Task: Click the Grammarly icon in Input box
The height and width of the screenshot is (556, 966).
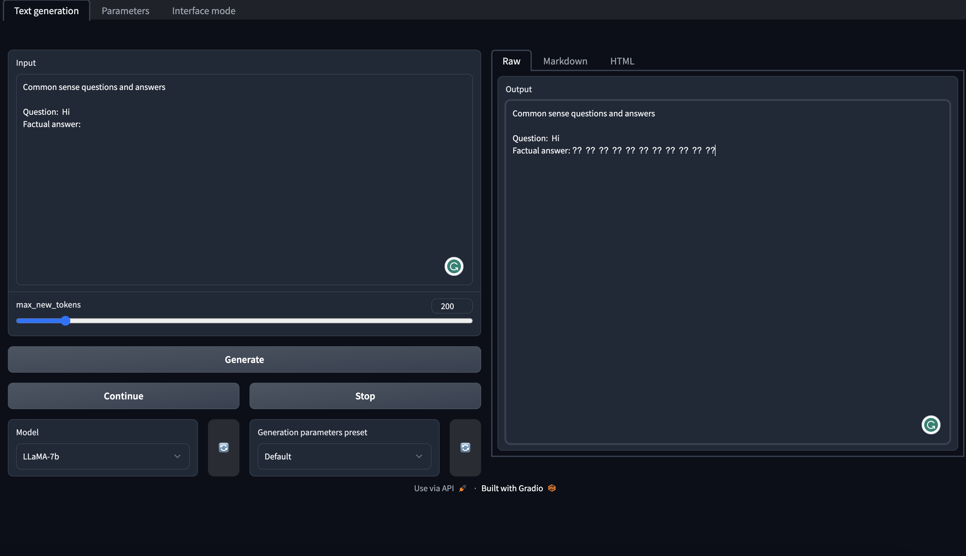Action: [x=454, y=267]
